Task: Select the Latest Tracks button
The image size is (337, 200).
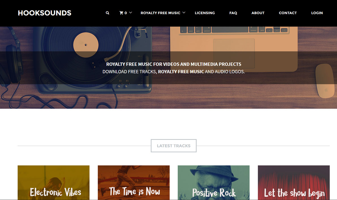Action: (x=174, y=146)
